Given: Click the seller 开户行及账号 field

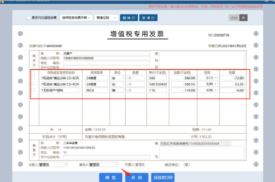Looking at the screenshot, I should point(106,157).
